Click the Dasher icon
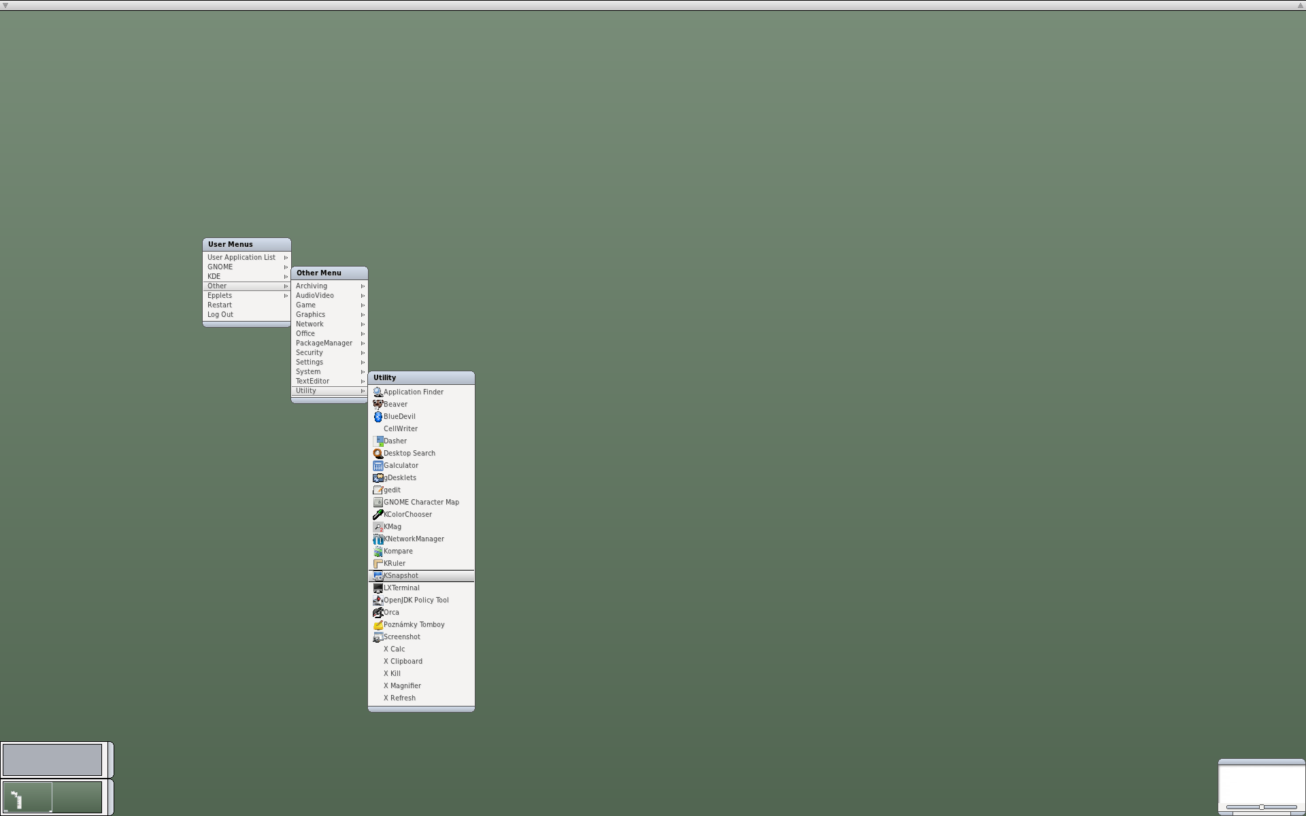Image resolution: width=1306 pixels, height=816 pixels. coord(378,441)
